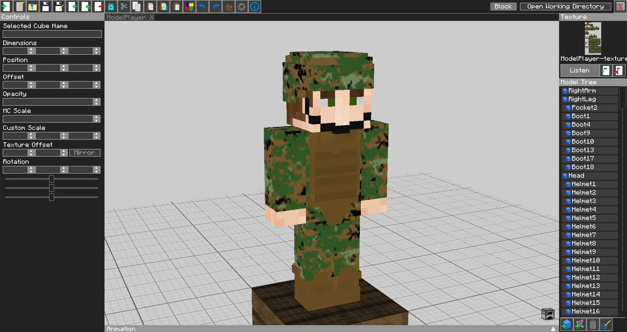The image size is (627, 332).
Task: Select the Helmet16 cube
Action: tap(590, 311)
